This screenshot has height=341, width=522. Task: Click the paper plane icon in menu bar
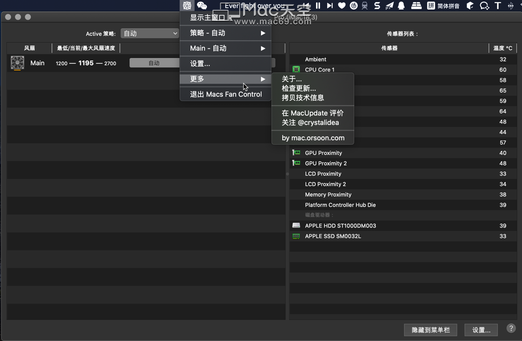(x=389, y=5)
